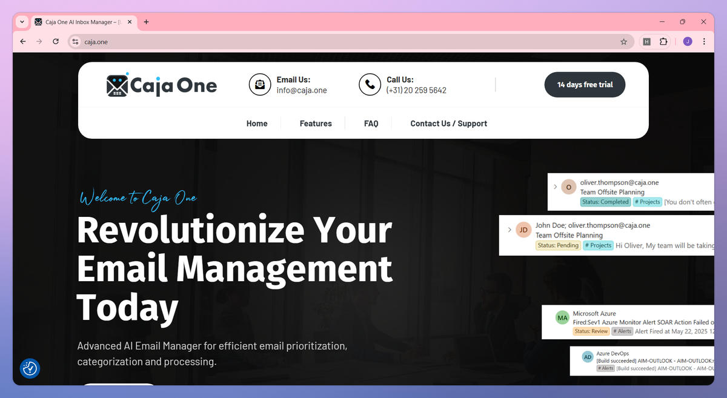
Task: Reload the caja.one page
Action: tap(56, 41)
